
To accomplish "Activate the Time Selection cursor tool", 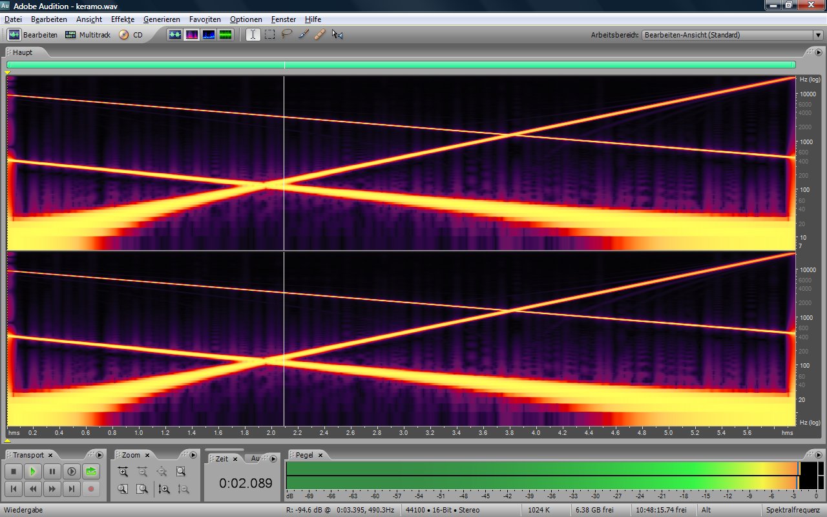I will tap(253, 35).
